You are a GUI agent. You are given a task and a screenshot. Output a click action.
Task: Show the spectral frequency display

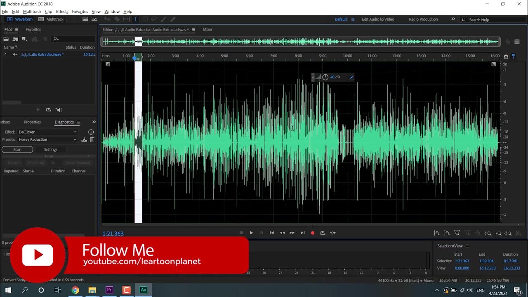[x=85, y=19]
